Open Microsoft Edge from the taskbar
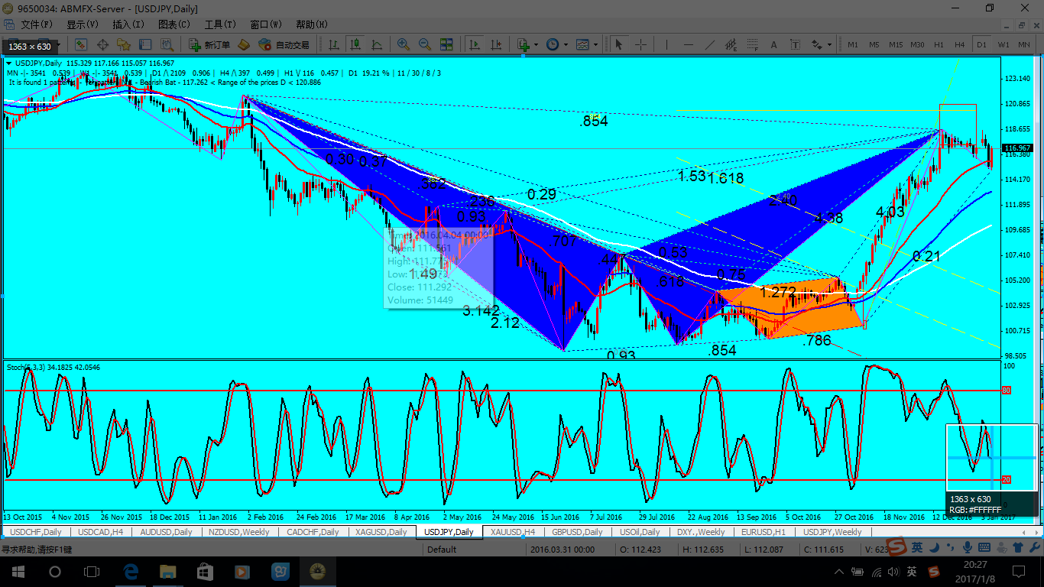The width and height of the screenshot is (1044, 587). 129,571
